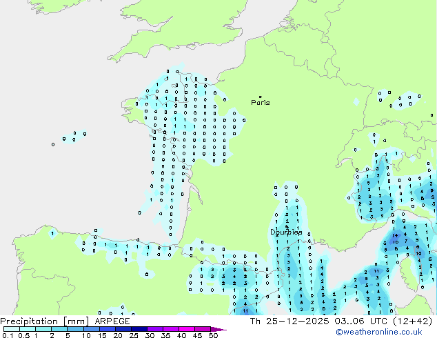Click the '45' legend scale value
437x338 pixels.
(197, 335)
